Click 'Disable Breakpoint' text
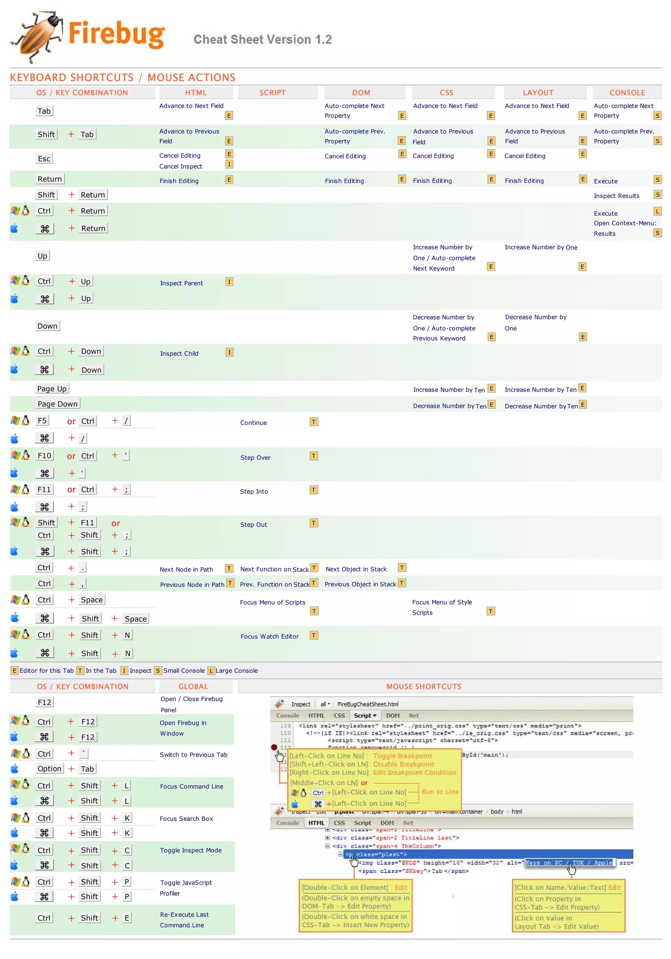Screen dimensions: 671x959 (404, 764)
